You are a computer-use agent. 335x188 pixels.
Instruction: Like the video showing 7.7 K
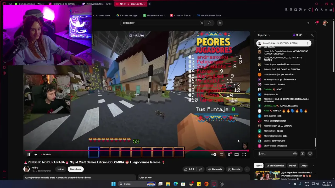(189, 169)
